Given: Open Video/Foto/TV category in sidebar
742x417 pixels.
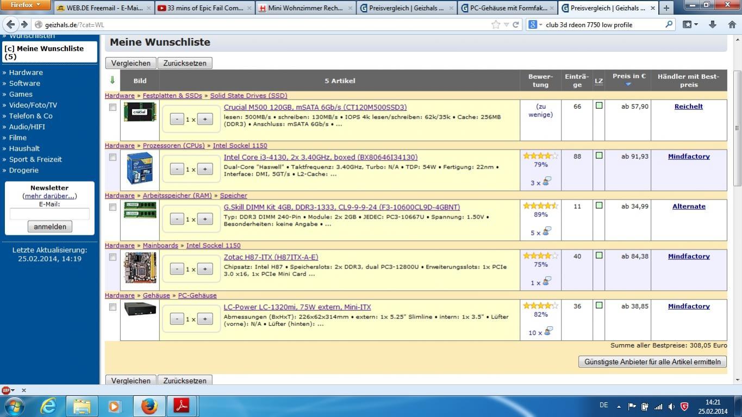Looking at the screenshot, I should coord(33,105).
